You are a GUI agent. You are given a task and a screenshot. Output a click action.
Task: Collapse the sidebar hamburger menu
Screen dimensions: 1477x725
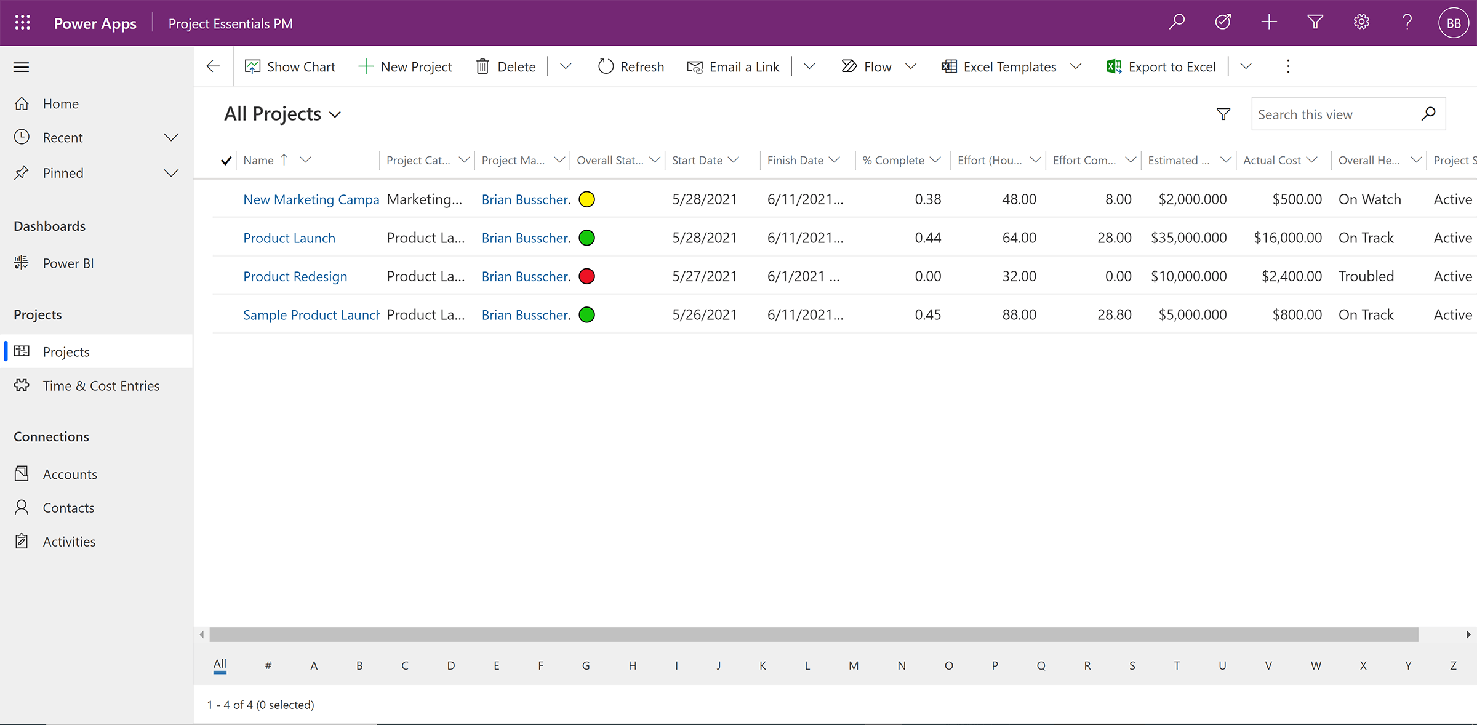22,67
